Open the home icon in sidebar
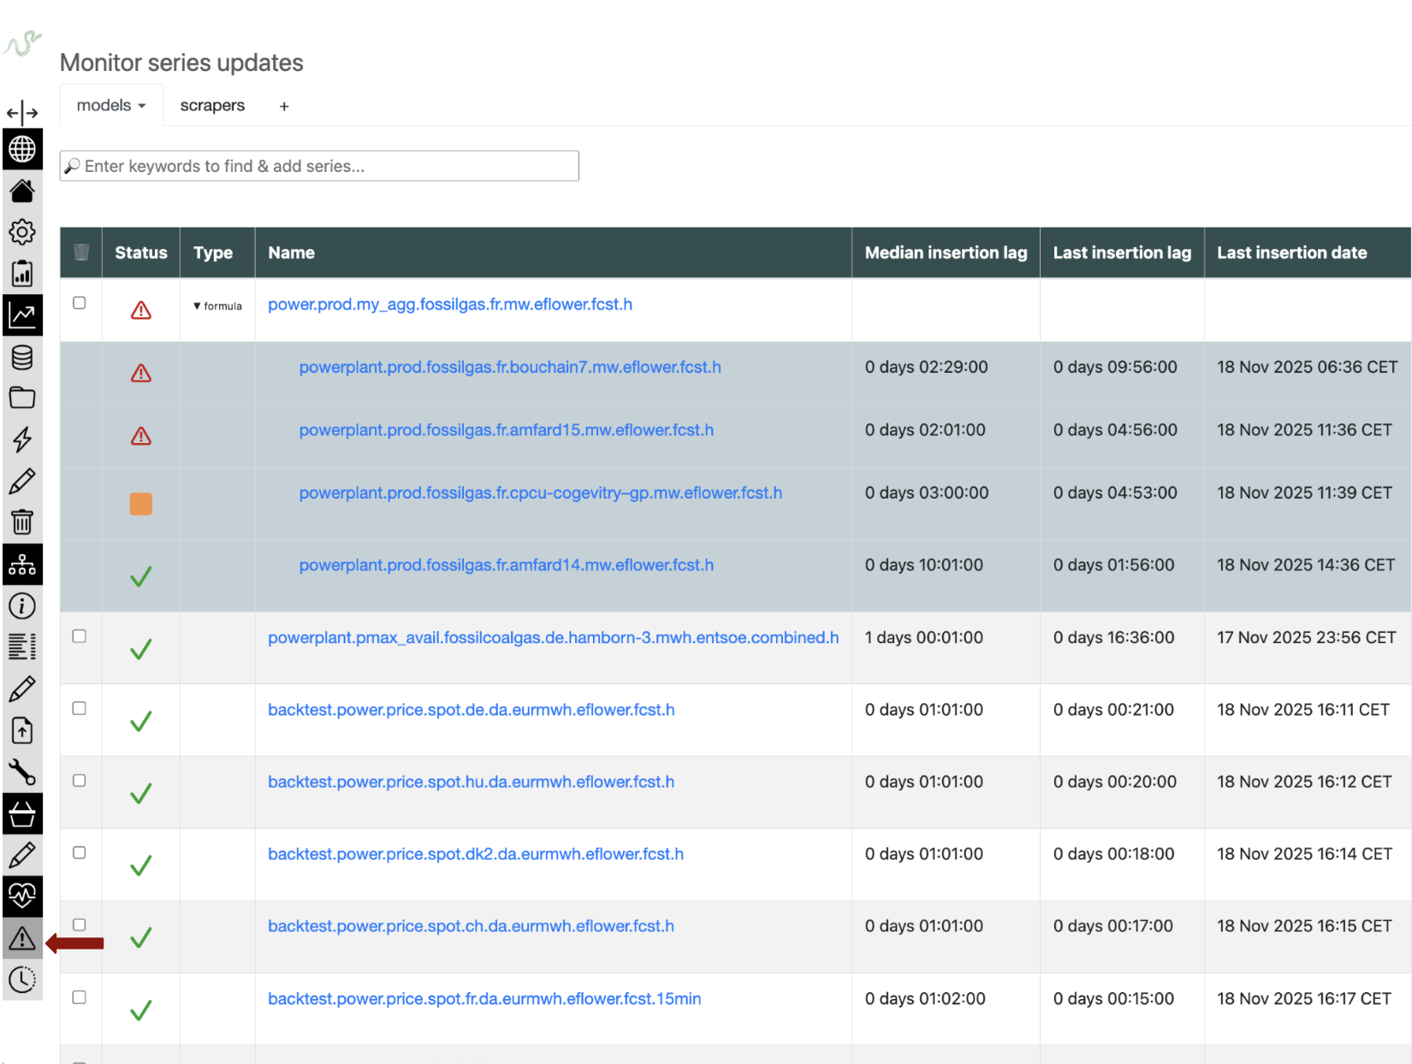1412x1064 pixels. click(x=22, y=191)
